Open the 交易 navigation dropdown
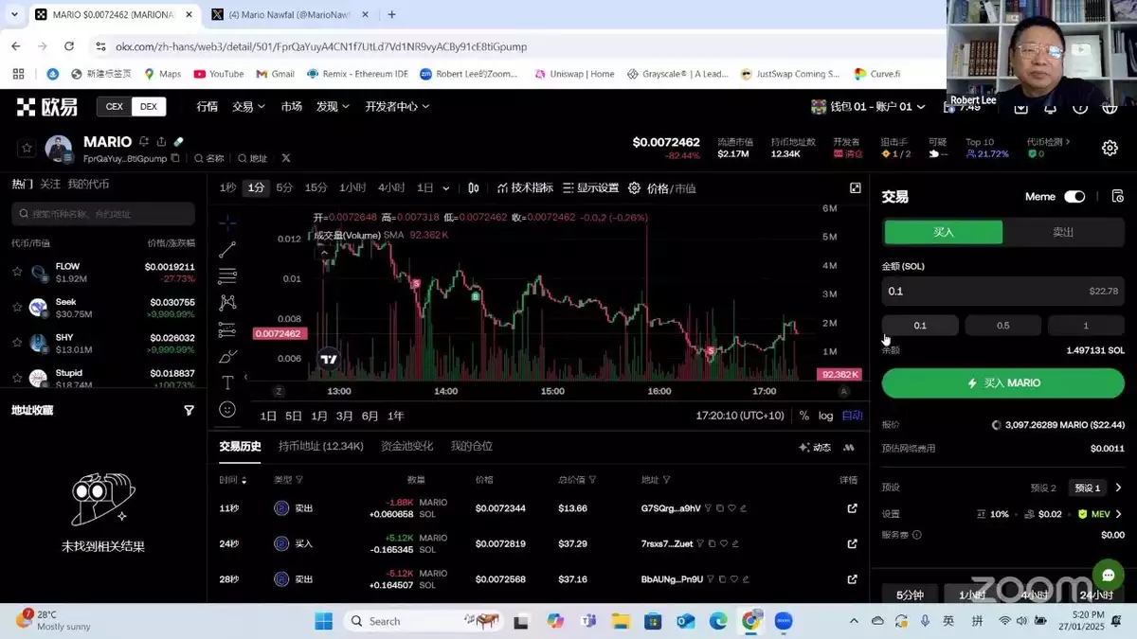The width and height of the screenshot is (1137, 639). (247, 107)
